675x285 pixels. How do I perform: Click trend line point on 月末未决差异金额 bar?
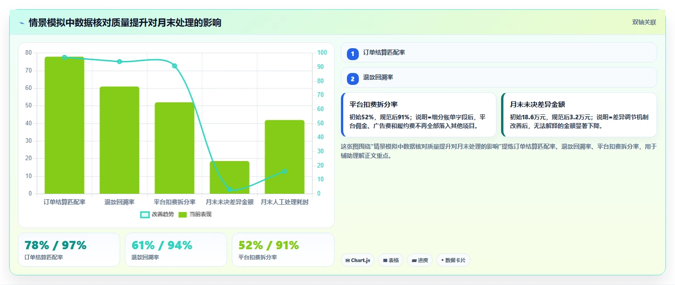(x=229, y=189)
